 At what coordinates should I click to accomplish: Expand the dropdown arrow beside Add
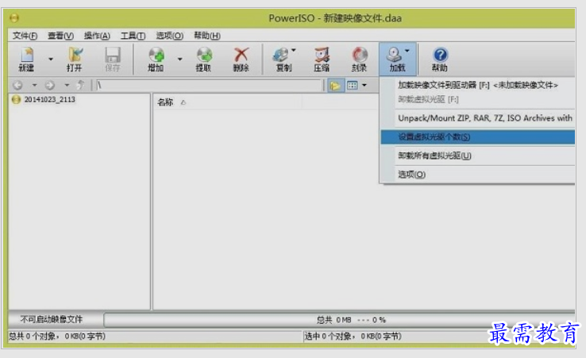coord(179,59)
